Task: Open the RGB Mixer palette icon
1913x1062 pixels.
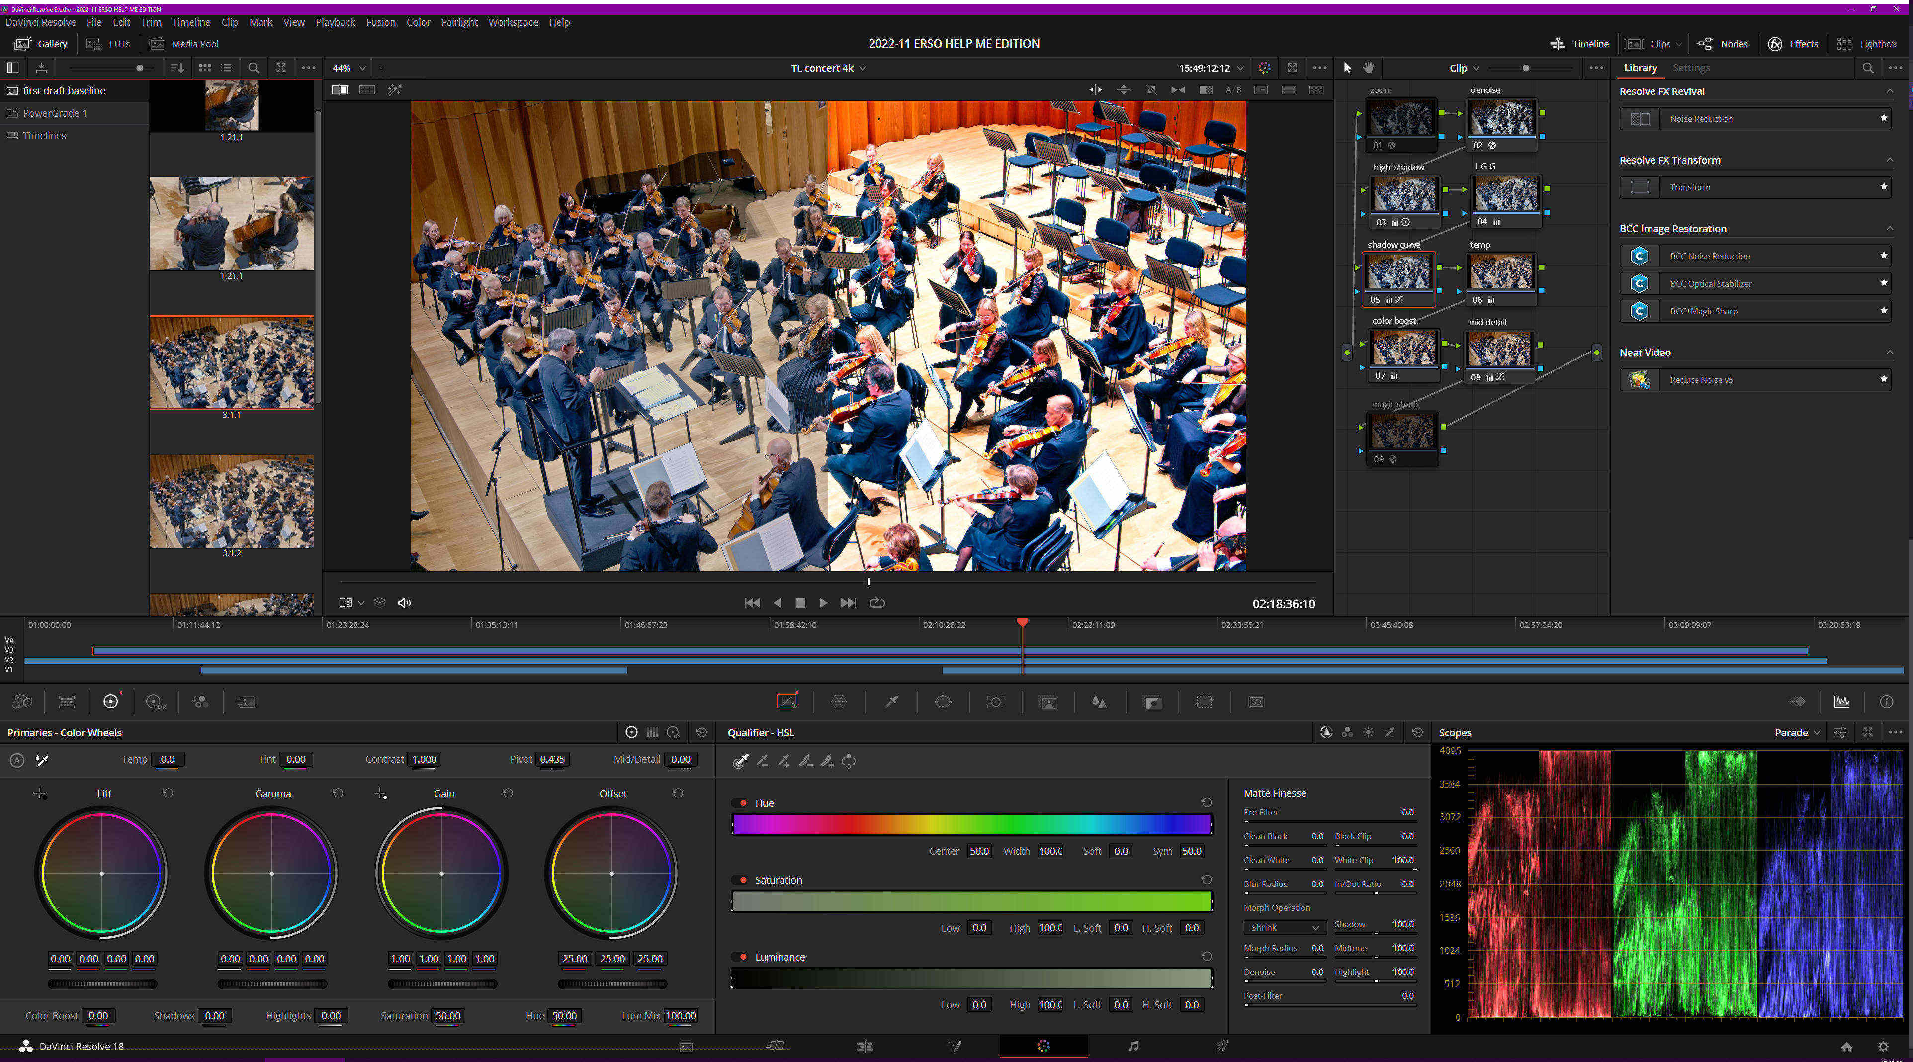Action: tap(200, 702)
